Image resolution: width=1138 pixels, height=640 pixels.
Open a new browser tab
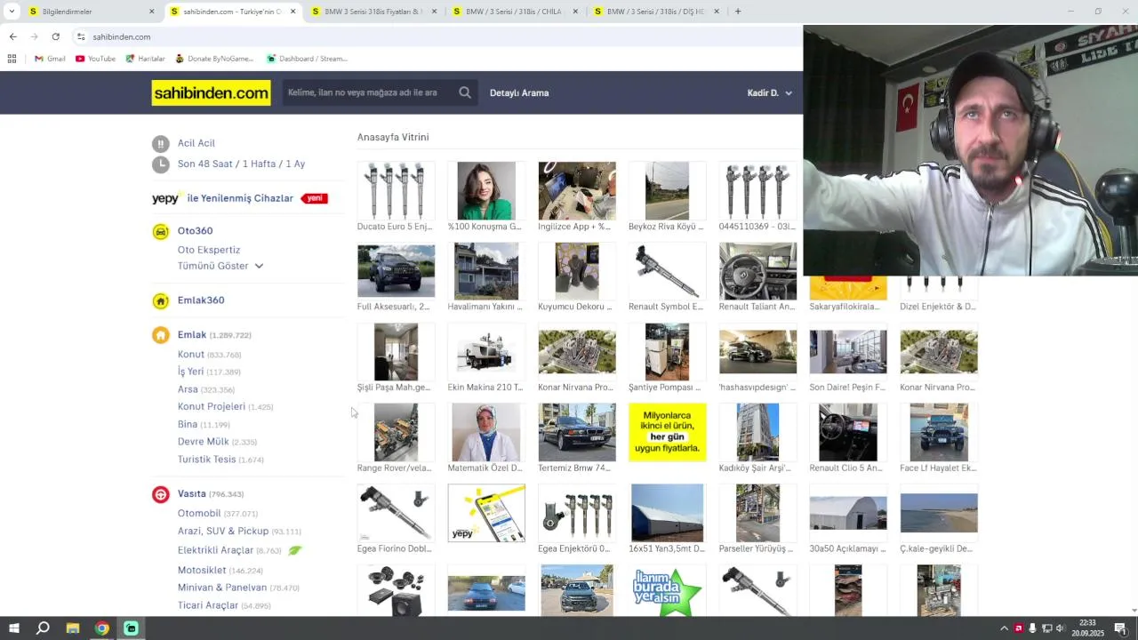[x=738, y=12]
